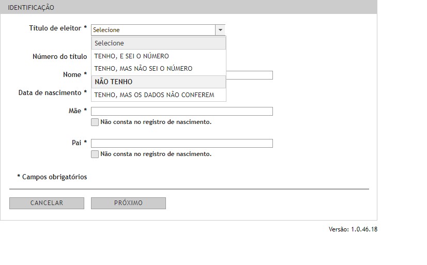Click the version number text 1.0.46.18

coord(364,229)
